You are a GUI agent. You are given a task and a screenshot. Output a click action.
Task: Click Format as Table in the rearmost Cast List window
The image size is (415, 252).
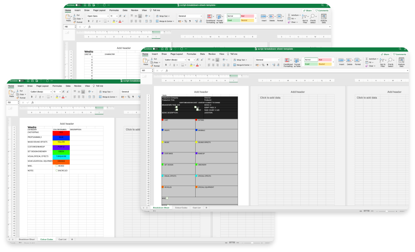219,18
